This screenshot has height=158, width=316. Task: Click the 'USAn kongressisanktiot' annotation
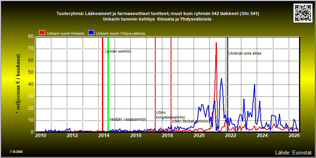(x=171, y=115)
